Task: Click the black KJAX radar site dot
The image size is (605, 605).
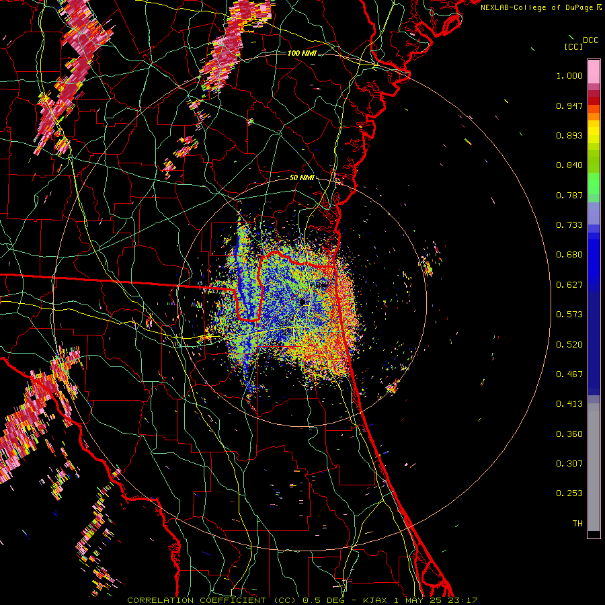Action: (x=302, y=302)
